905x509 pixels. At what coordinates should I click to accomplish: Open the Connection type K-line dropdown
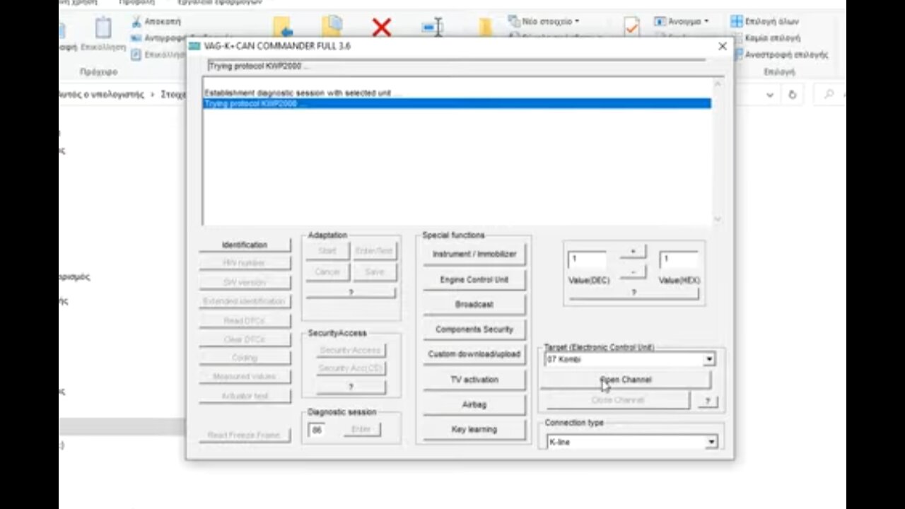711,443
